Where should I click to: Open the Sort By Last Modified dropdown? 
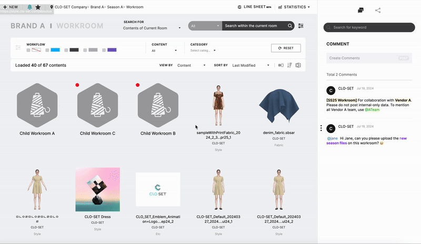click(251, 65)
